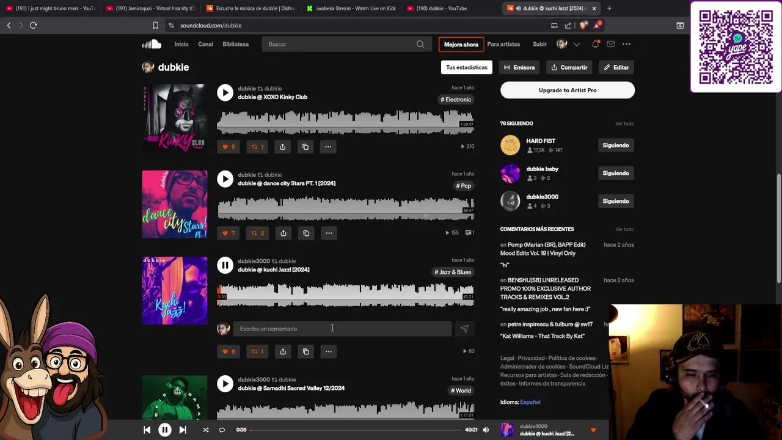Click the Compartir profile button
782x440 pixels.
click(569, 67)
